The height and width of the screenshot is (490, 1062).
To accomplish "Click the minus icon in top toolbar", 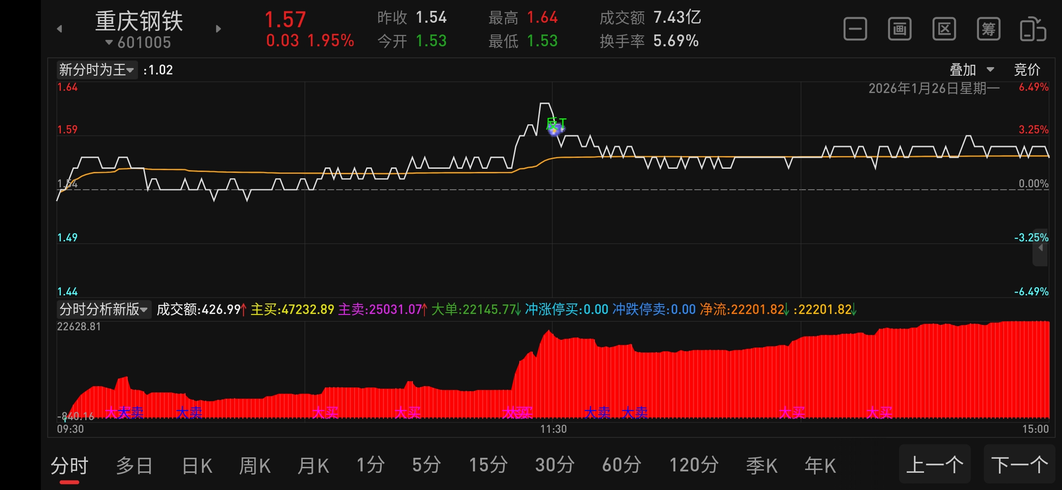I will (855, 29).
